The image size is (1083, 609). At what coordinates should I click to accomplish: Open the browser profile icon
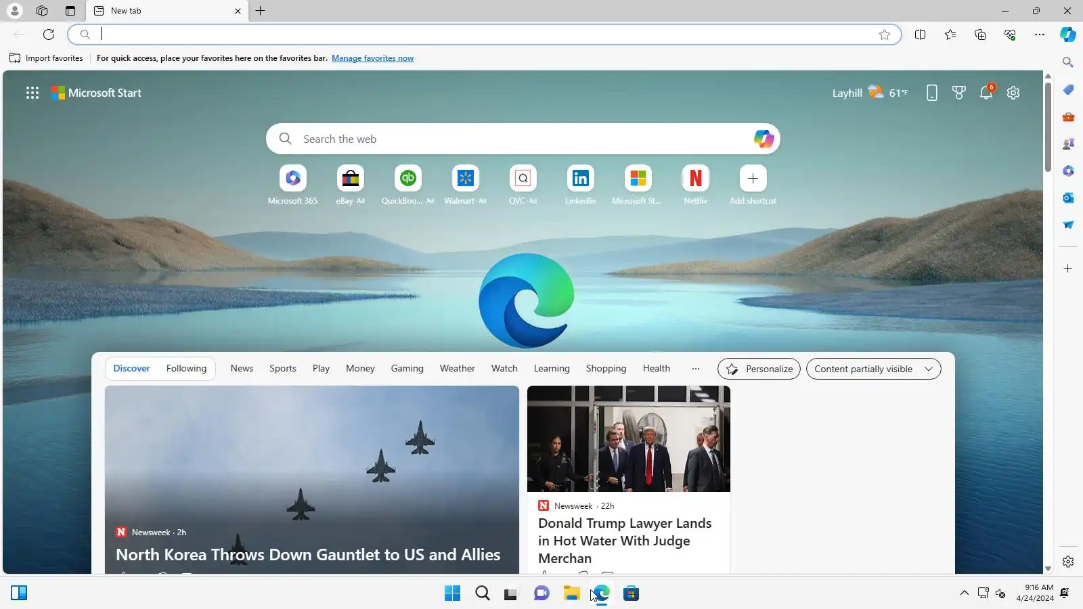pos(14,11)
